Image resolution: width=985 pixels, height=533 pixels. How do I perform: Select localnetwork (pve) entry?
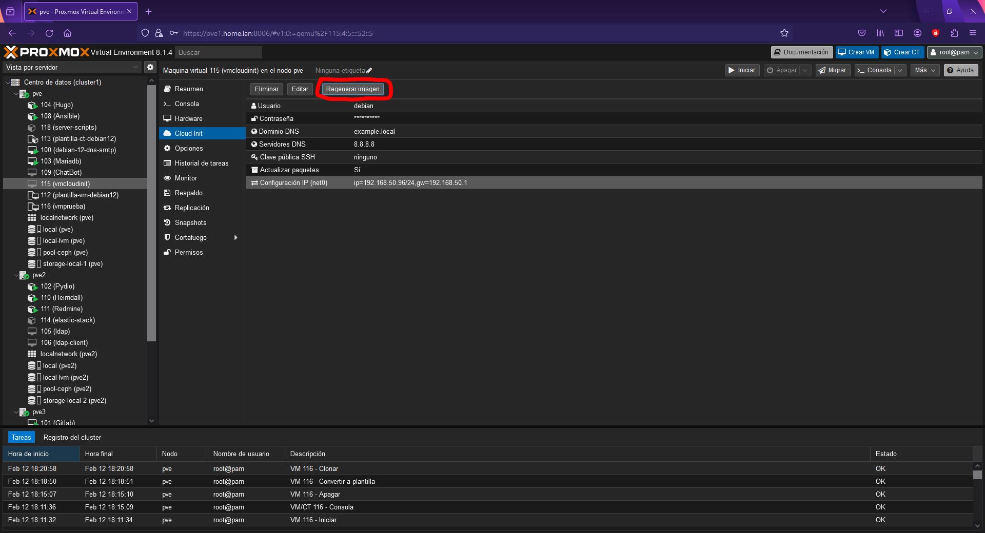click(x=67, y=218)
